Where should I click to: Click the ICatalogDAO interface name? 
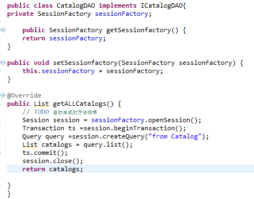pos(162,5)
